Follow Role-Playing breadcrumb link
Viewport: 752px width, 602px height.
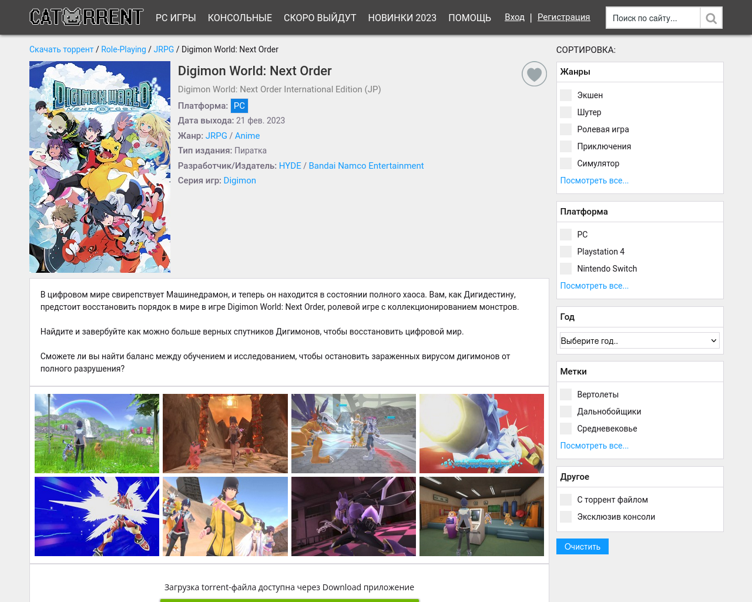[x=123, y=49]
